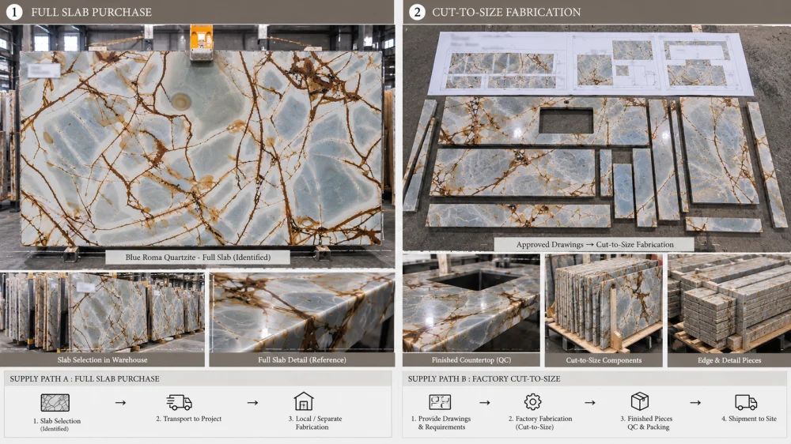
Task: Click the '1. Provide Drawings & Requirements' label
Action: (441, 423)
